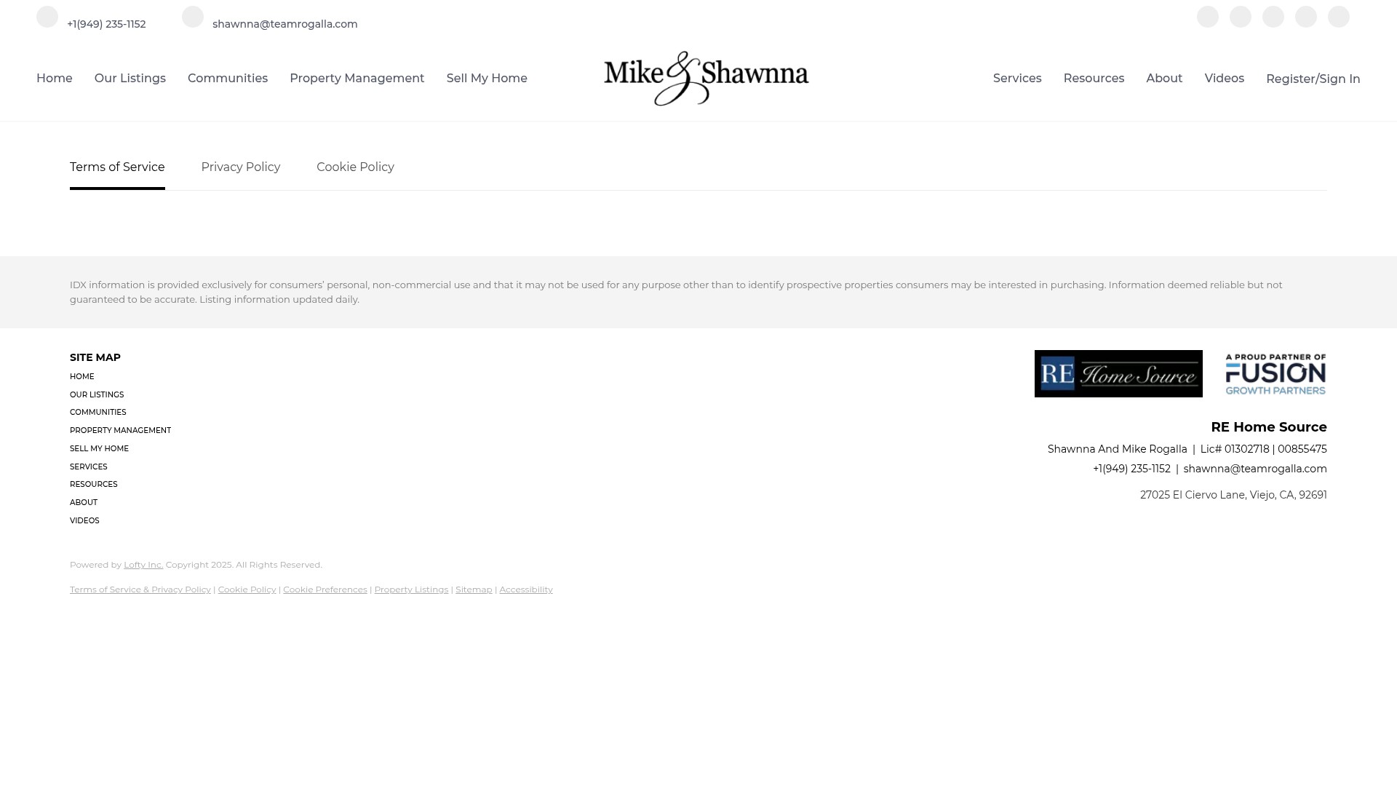The width and height of the screenshot is (1397, 786).
Task: Click COMMUNITIES in the site map
Action: pyautogui.click(x=98, y=413)
